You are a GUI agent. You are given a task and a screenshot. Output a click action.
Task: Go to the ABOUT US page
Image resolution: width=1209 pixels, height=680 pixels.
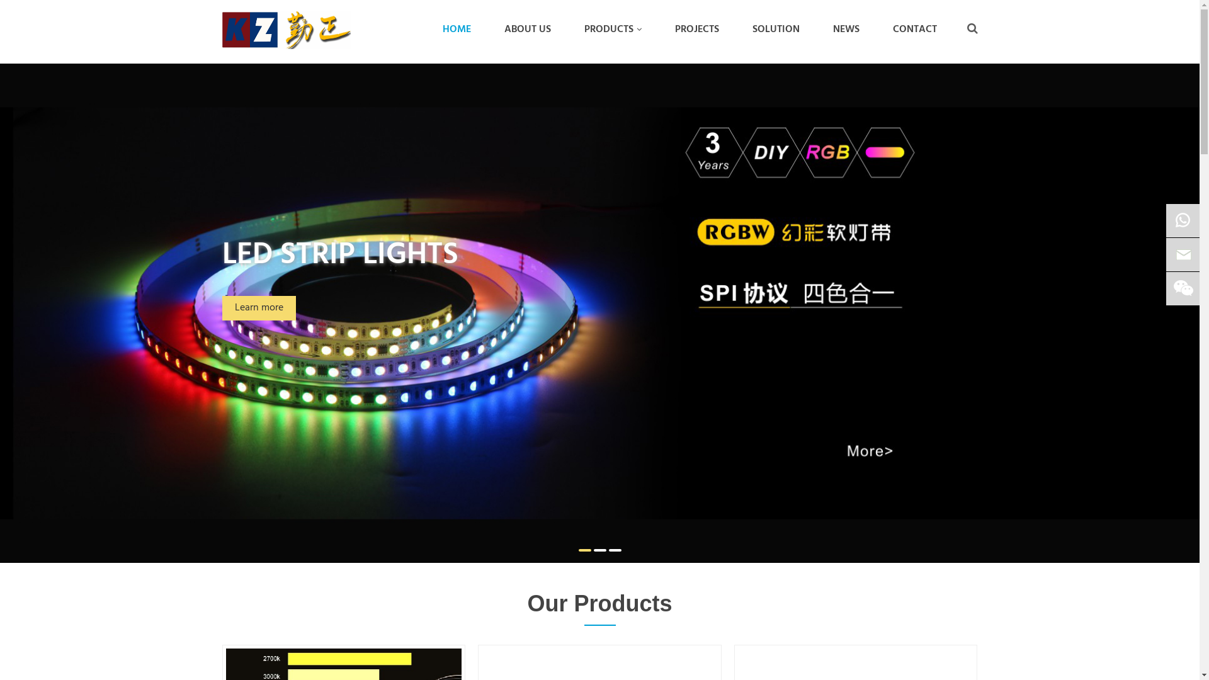pos(528,30)
